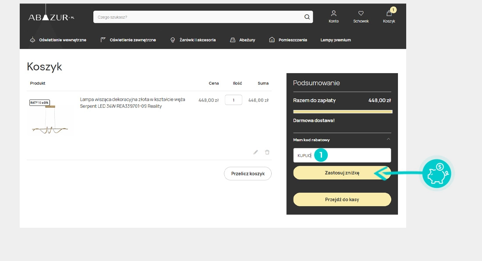Select the Lampy premium menu item
This screenshot has height=261, width=482.
point(335,40)
